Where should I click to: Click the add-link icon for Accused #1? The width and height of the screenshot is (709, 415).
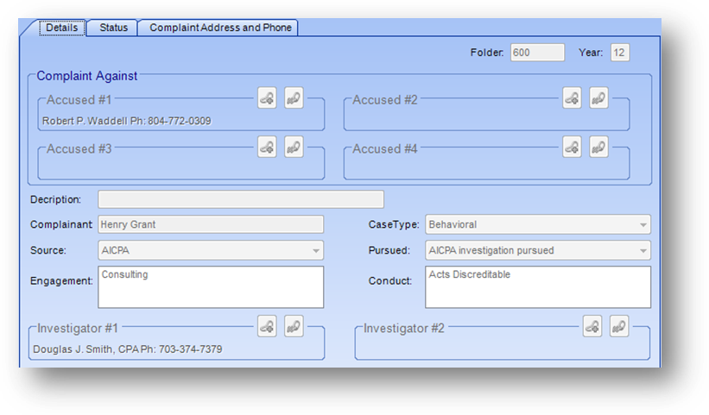coord(267,98)
